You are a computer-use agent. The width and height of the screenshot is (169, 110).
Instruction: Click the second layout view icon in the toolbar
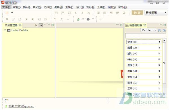pyautogui.click(x=105, y=13)
